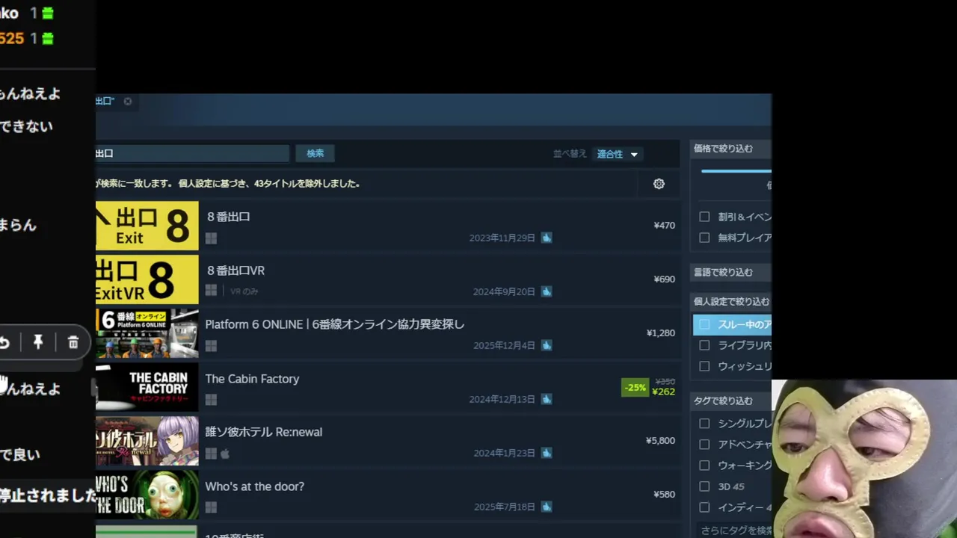Viewport: 957px width, 538px height.
Task: Adjust the price range slider bar
Action: [736, 171]
